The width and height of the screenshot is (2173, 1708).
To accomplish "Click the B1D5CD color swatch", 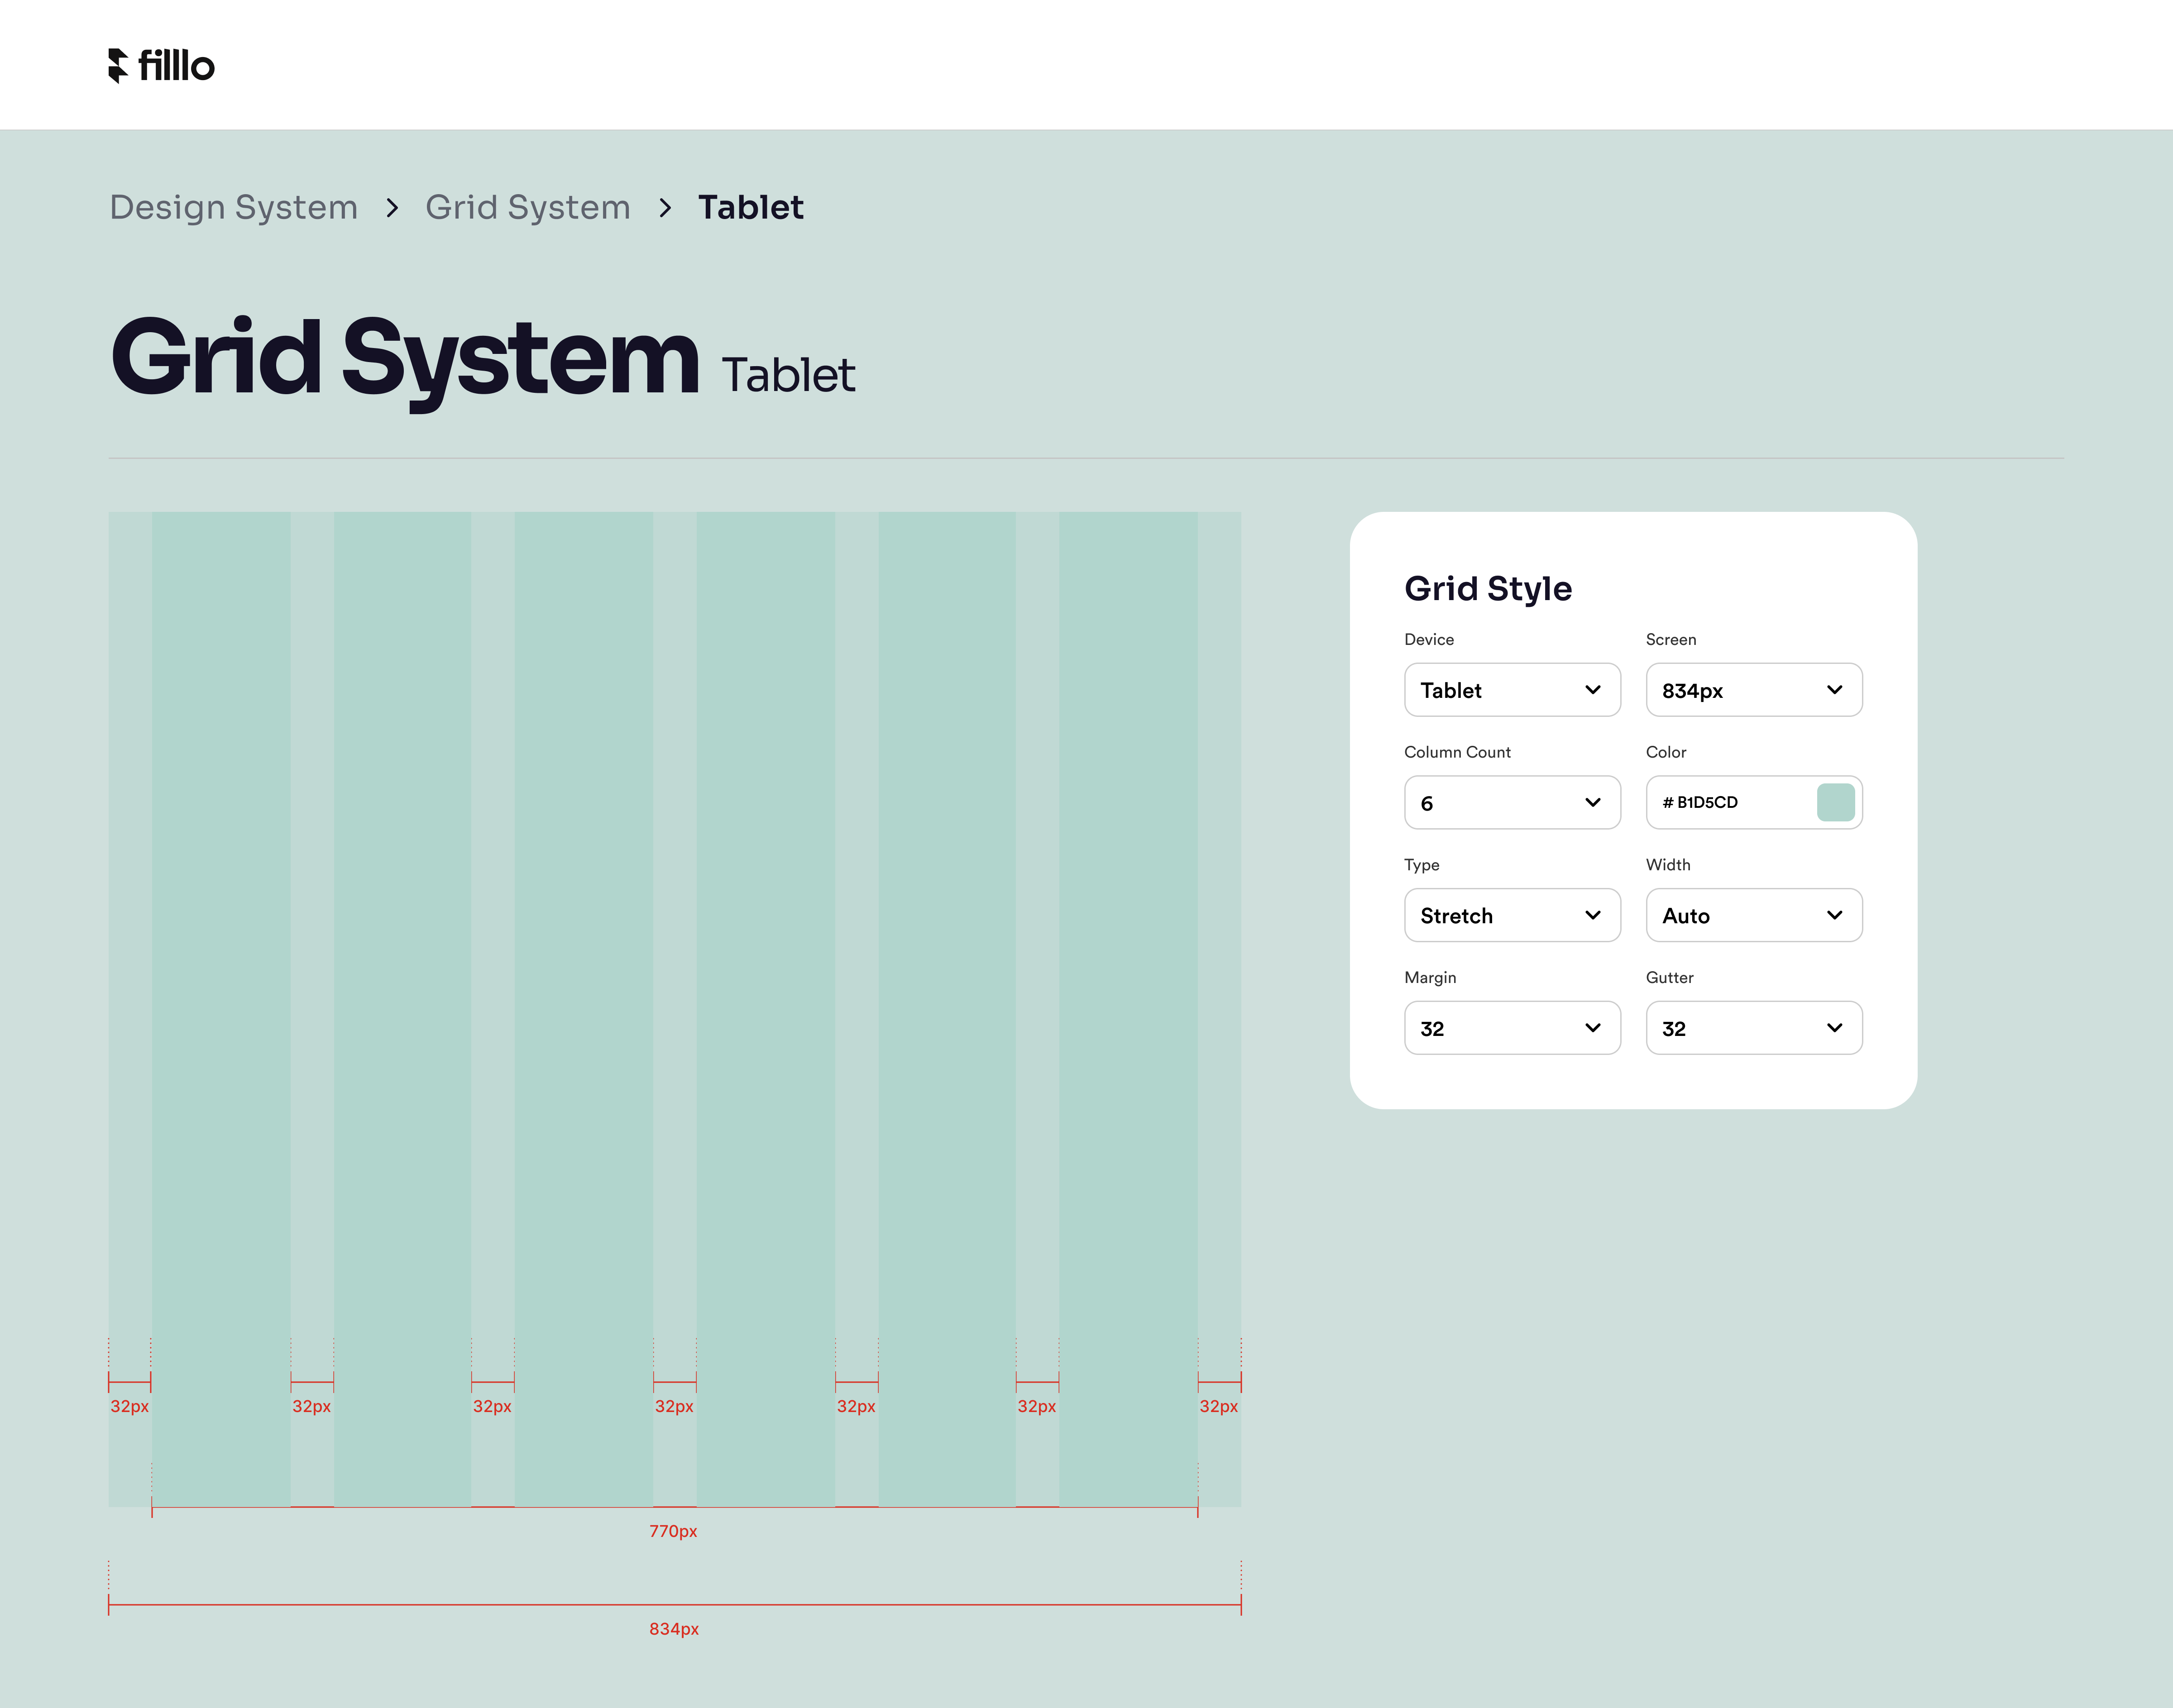I will click(x=1837, y=802).
